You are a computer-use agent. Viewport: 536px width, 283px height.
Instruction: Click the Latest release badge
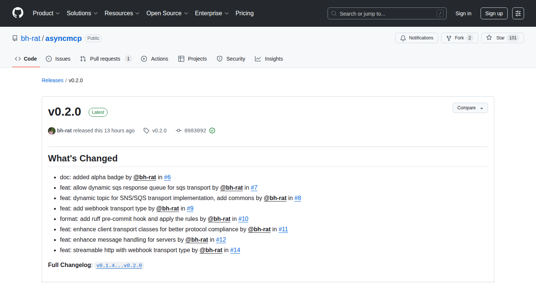coord(98,112)
